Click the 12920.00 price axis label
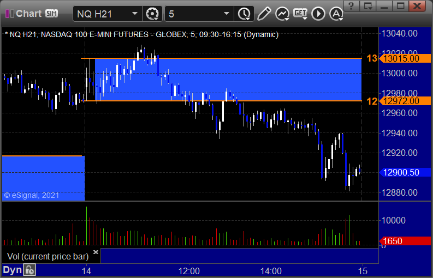Viewport: 433px width, 278px height. tap(399, 153)
